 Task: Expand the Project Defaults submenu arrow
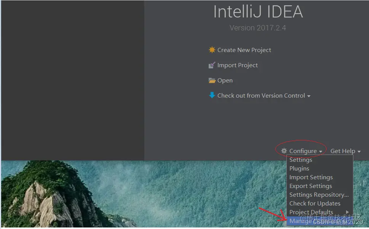coord(347,212)
